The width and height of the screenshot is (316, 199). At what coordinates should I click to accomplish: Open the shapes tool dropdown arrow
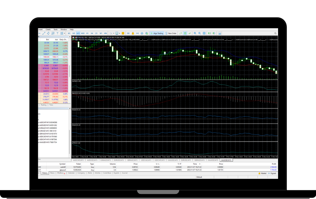coord(65,33)
